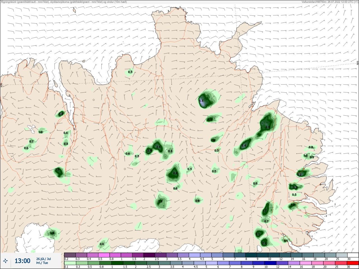Click the 0.9 precipitation value near the east coast
The width and height of the screenshot is (359, 269).
[312, 158]
